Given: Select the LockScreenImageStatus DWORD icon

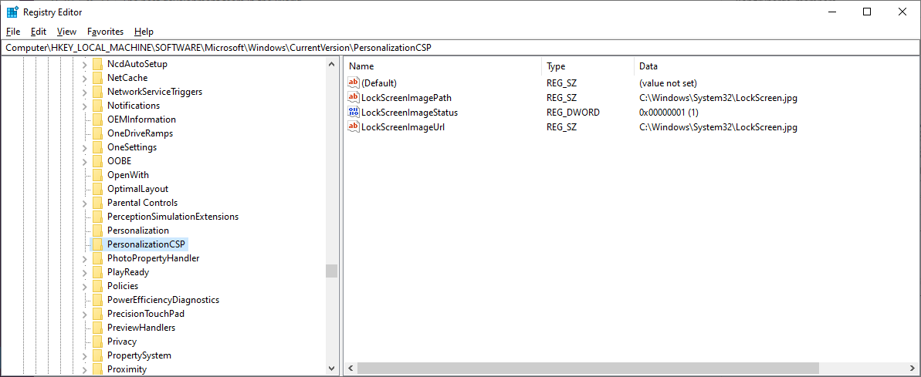Looking at the screenshot, I should 354,112.
